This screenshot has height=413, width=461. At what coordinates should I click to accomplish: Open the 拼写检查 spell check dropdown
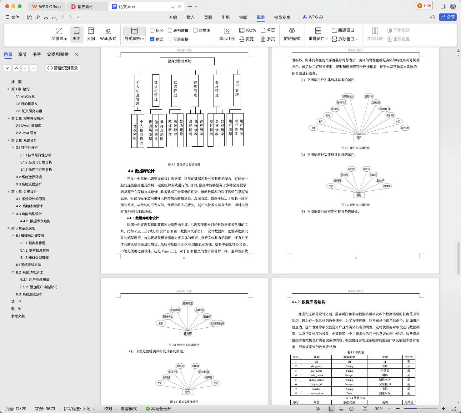pyautogui.click(x=79, y=409)
